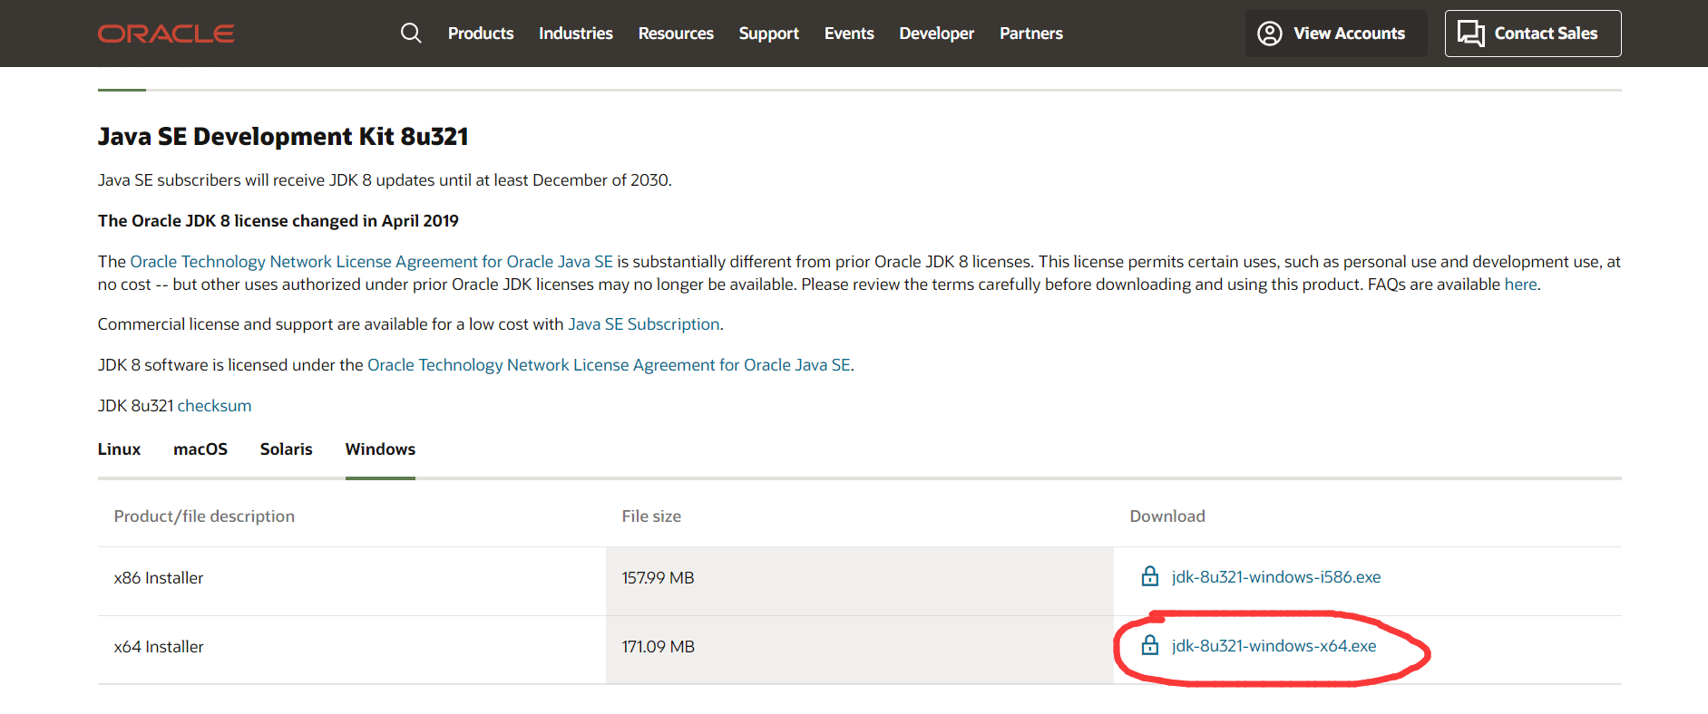
Task: Click the 'Java SE subscribers will receive' sentence
Action: (x=385, y=180)
